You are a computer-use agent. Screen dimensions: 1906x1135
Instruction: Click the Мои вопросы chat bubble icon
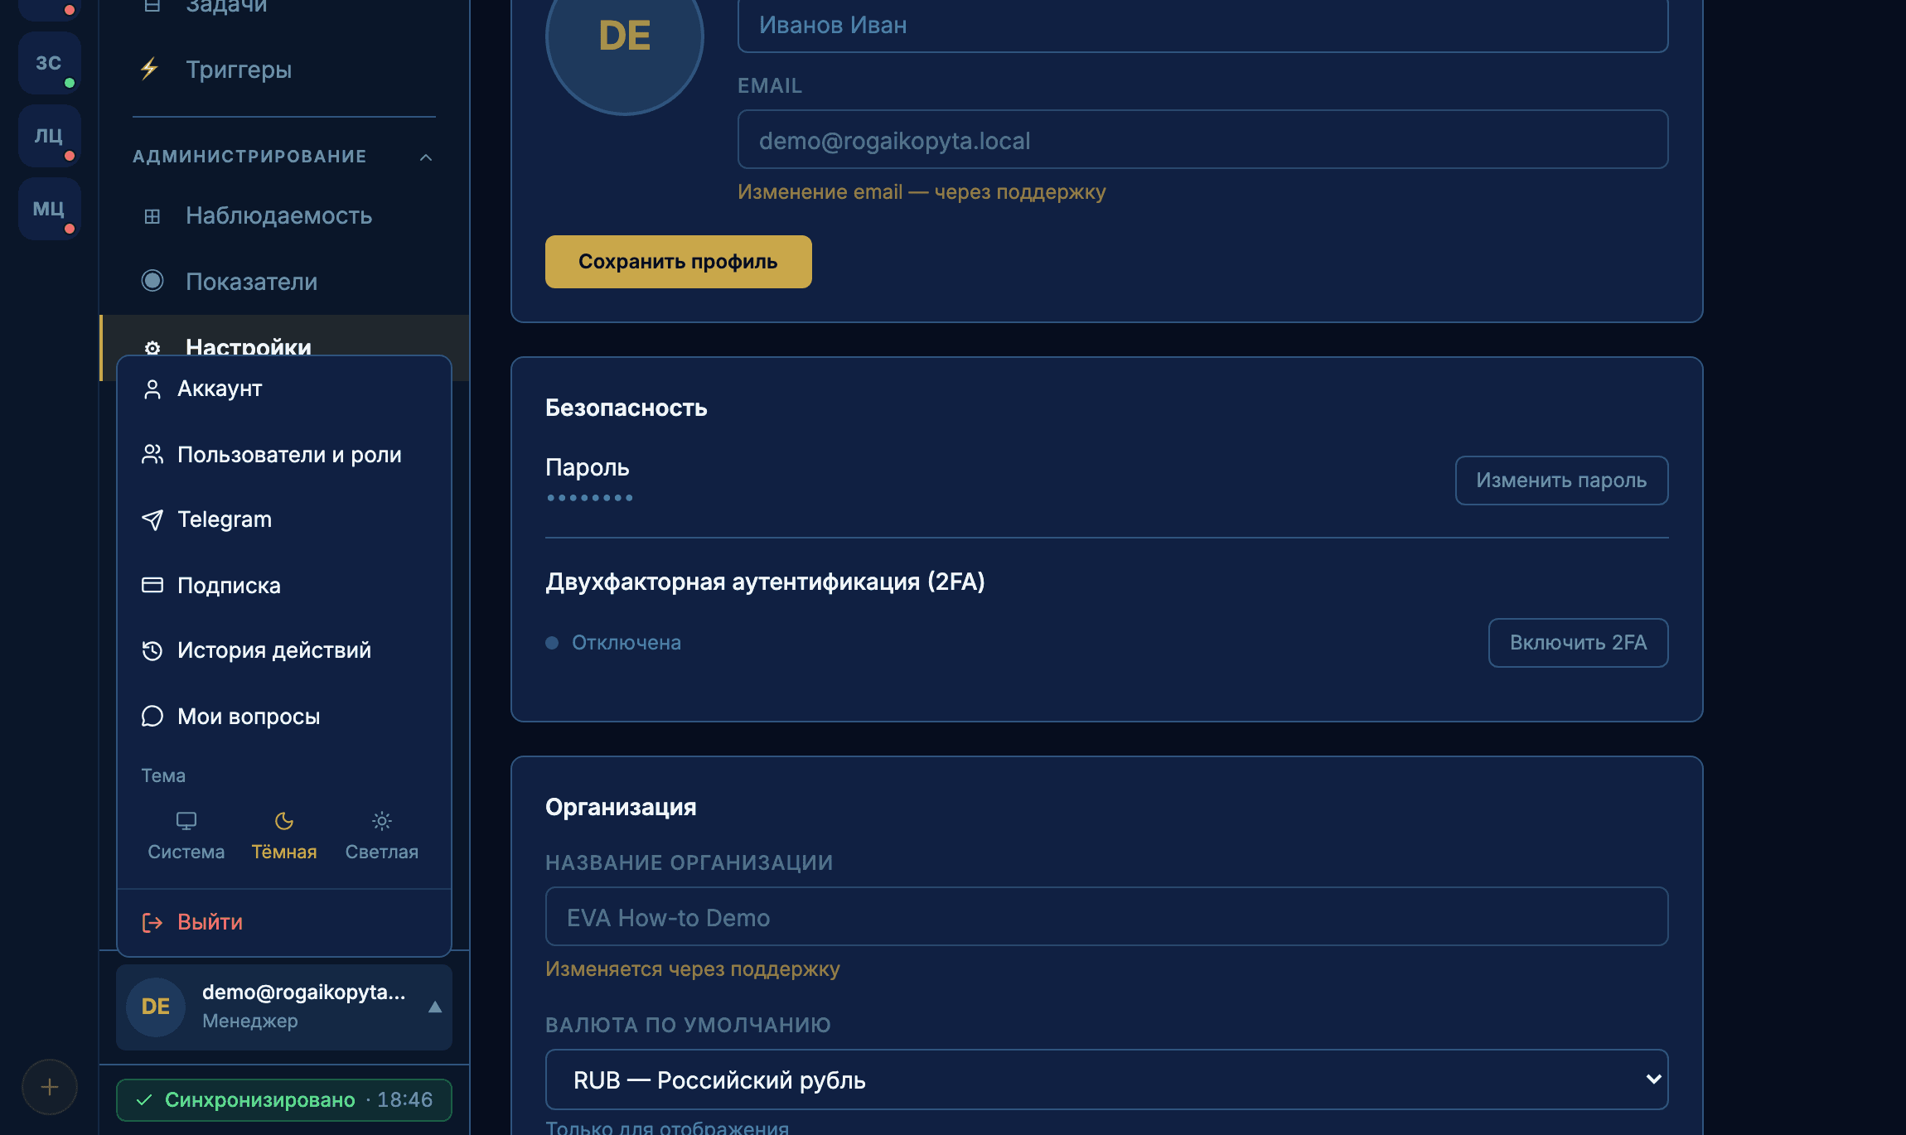[x=152, y=716]
